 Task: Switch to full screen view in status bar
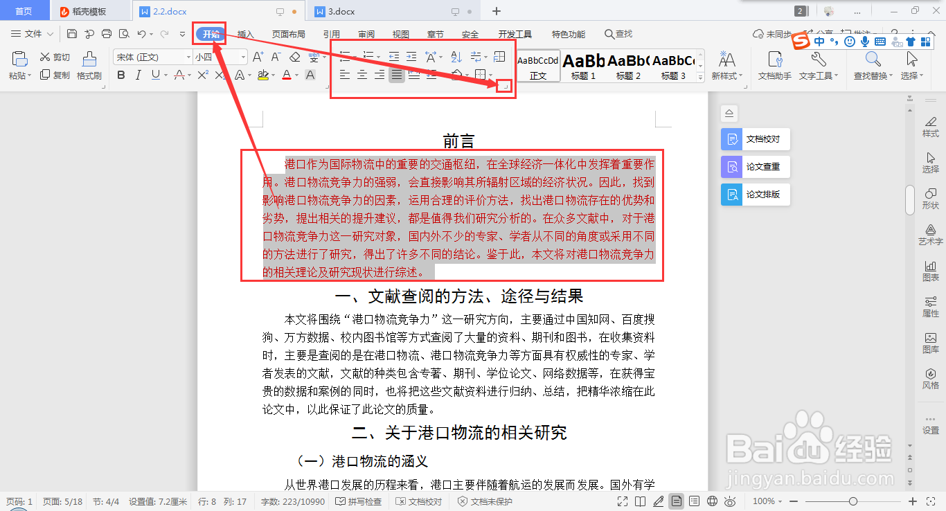[x=623, y=501]
